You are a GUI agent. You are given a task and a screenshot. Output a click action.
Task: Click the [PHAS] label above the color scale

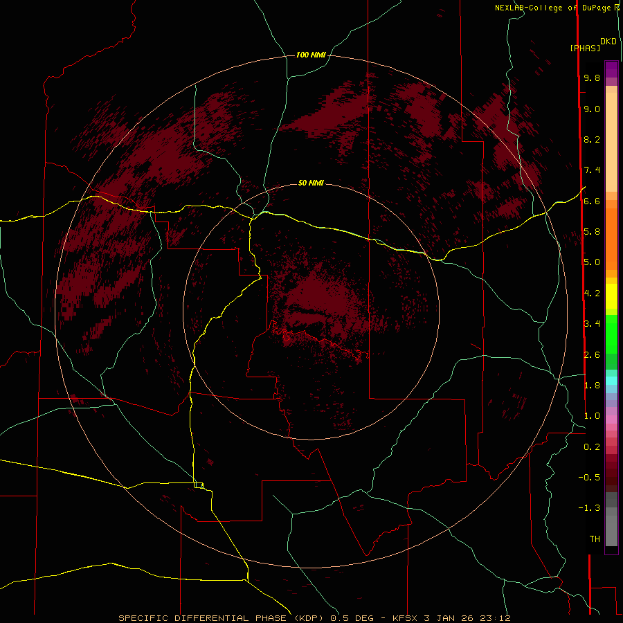tap(585, 48)
